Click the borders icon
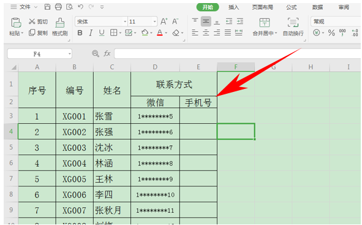362x225 pixels. coord(113,33)
